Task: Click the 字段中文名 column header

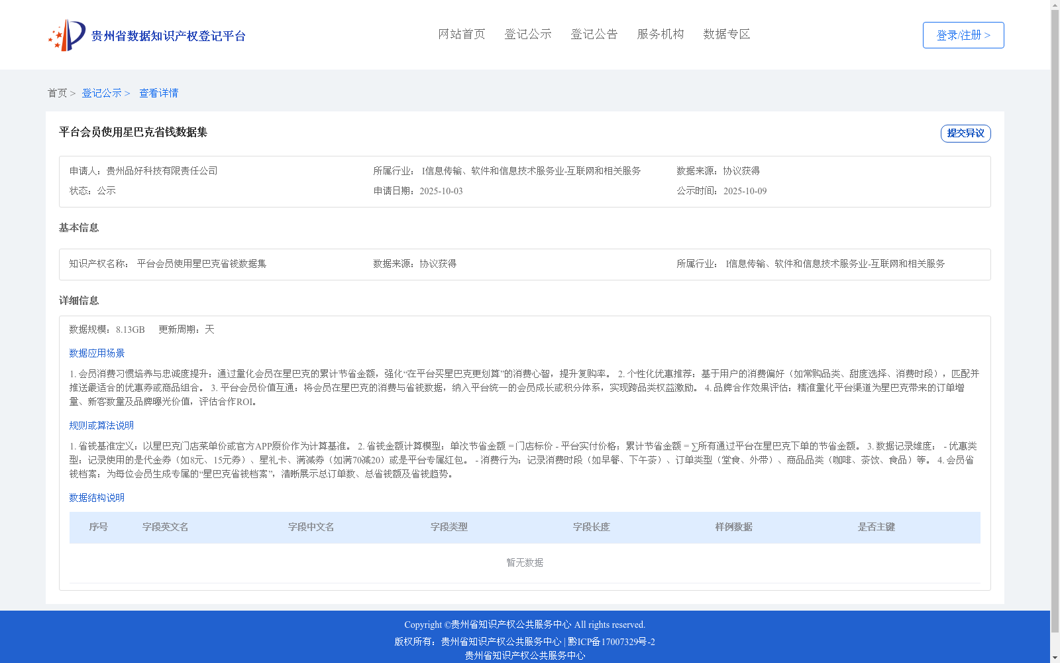Action: click(311, 527)
